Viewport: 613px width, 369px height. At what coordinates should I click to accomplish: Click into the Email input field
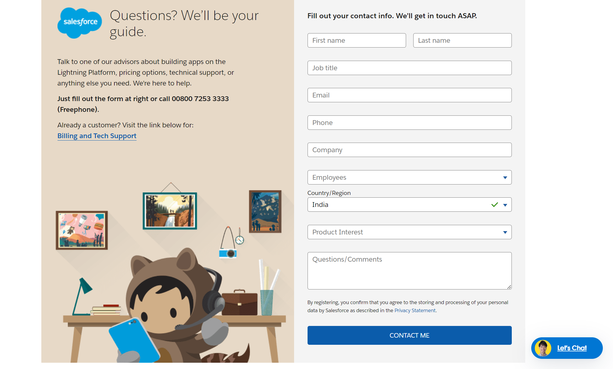click(x=409, y=95)
